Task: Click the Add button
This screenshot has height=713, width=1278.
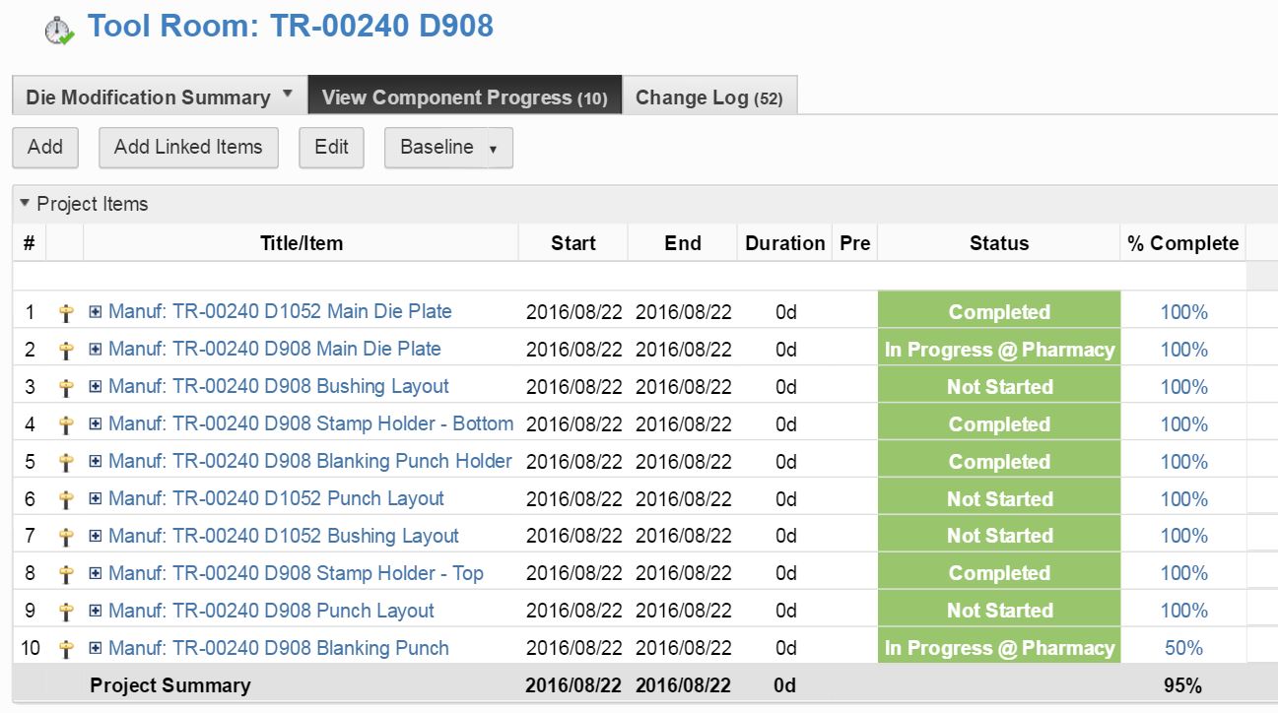Action: 45,148
